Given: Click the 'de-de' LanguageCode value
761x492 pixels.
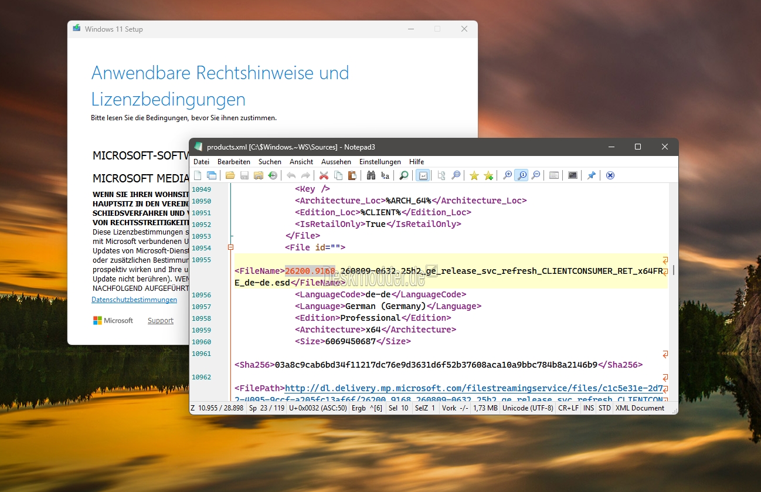Looking at the screenshot, I should [x=377, y=294].
